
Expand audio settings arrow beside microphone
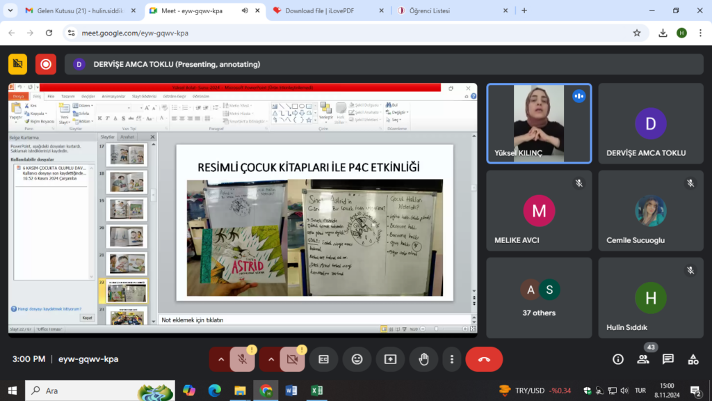tap(221, 359)
